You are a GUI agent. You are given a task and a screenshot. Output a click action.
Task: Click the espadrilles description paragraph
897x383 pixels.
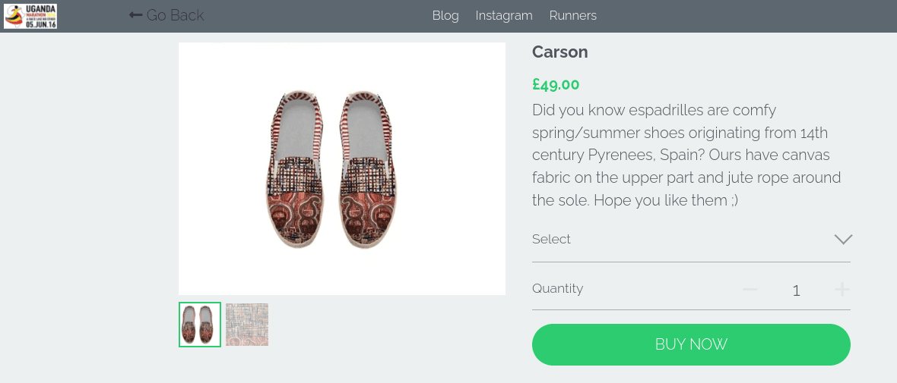tap(686, 155)
